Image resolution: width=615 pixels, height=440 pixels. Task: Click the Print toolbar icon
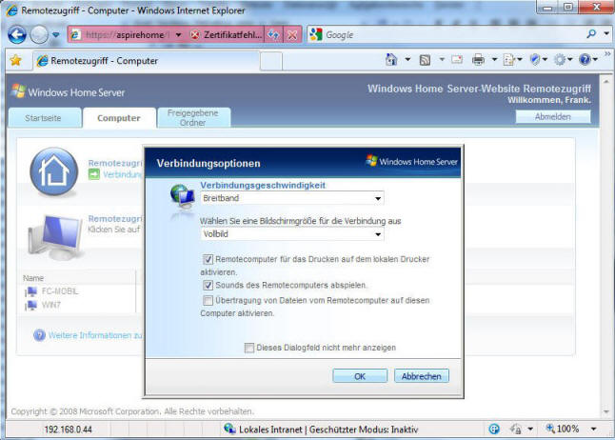[478, 60]
